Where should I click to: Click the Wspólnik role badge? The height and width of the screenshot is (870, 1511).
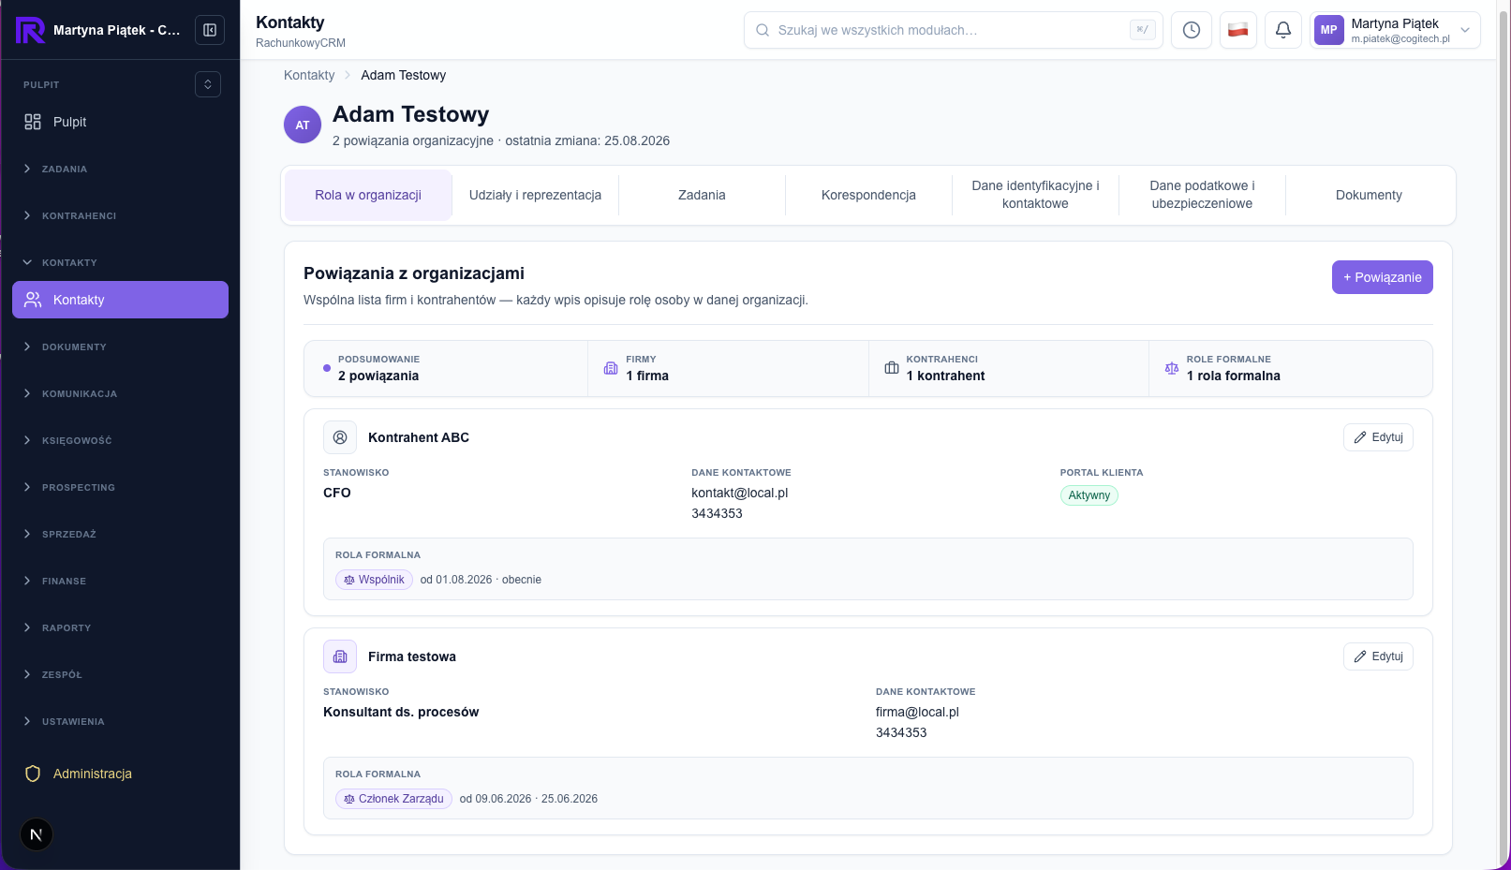[374, 580]
